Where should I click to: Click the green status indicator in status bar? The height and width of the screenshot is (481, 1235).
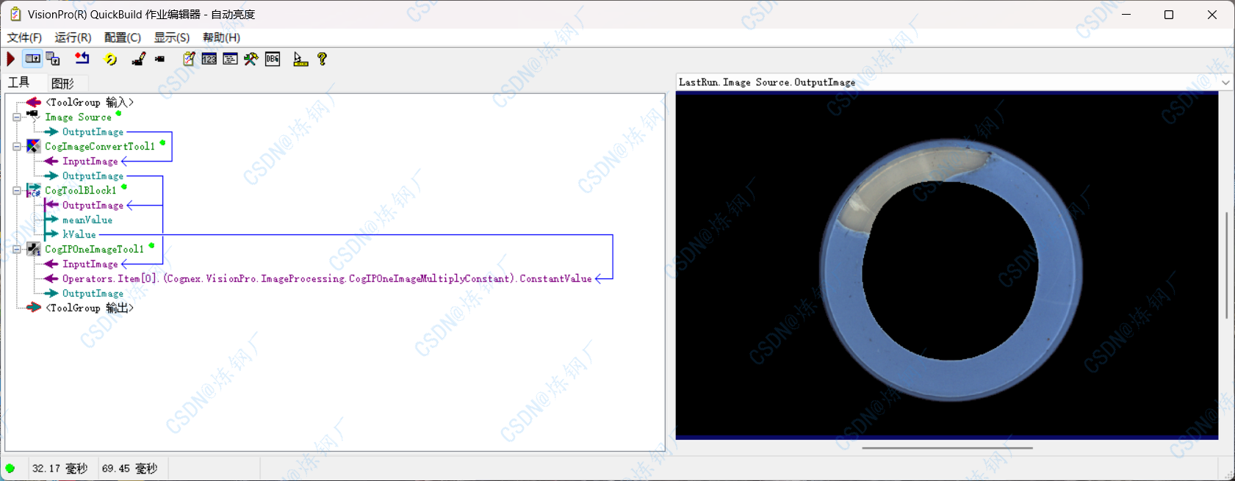coord(10,469)
